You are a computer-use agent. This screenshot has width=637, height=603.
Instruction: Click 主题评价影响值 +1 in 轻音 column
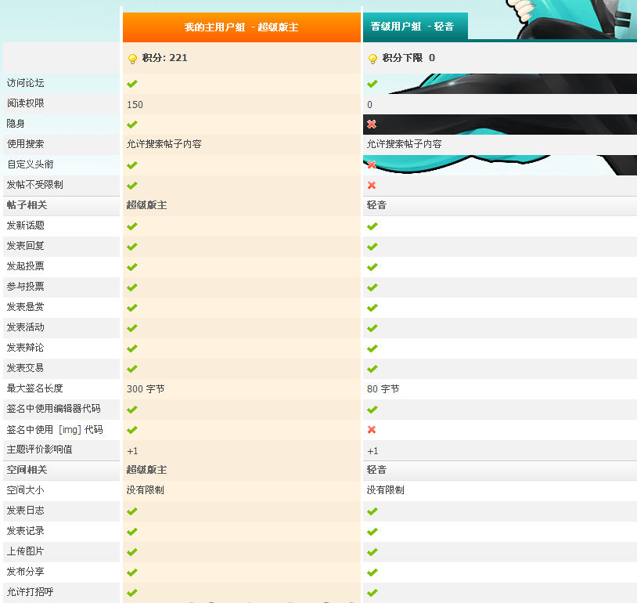[x=372, y=450]
